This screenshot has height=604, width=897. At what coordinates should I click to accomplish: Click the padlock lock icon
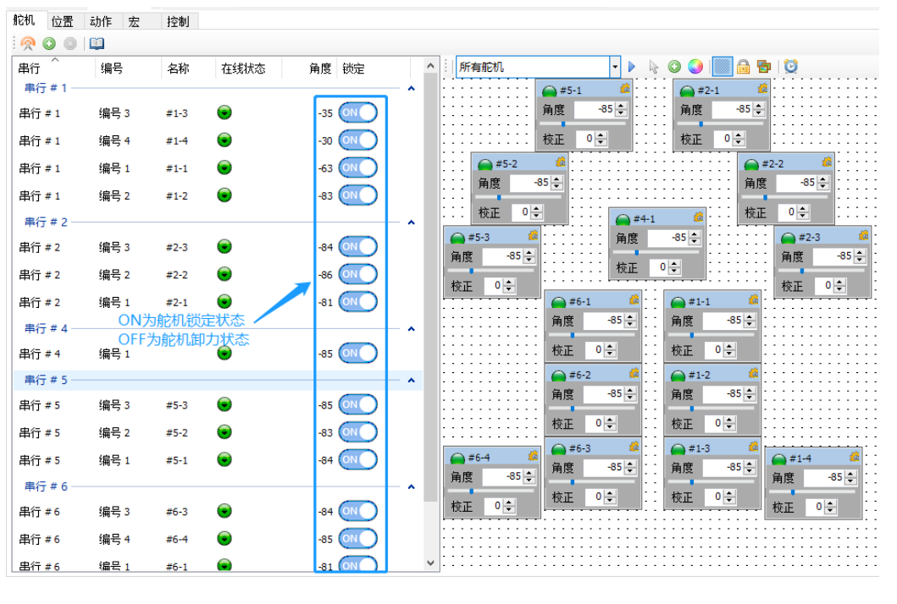743,67
